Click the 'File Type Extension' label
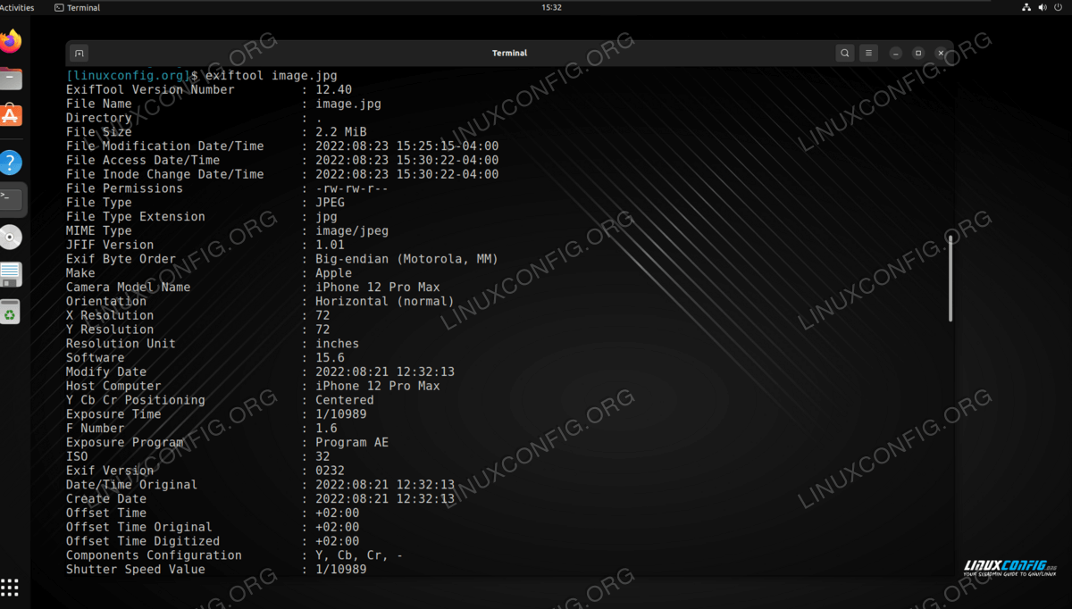This screenshot has height=609, width=1072. (136, 217)
